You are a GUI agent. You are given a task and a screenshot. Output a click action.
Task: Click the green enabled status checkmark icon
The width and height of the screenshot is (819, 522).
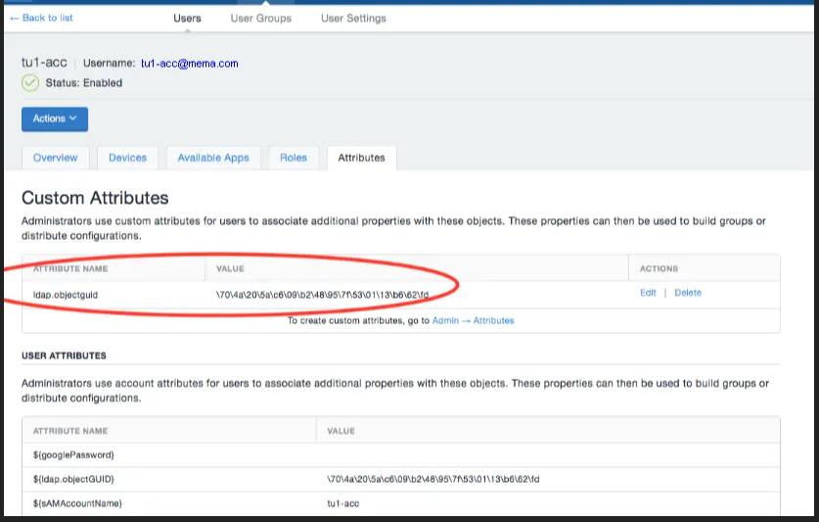(30, 82)
